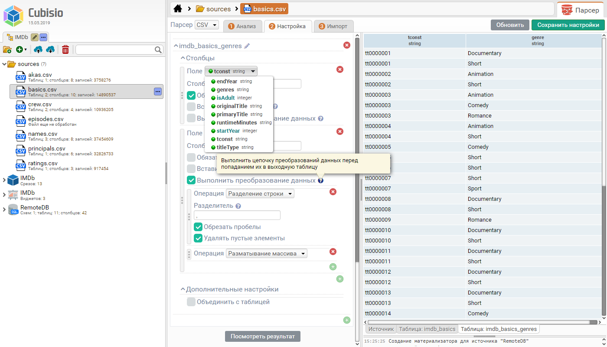The height and width of the screenshot is (347, 607).
Task: Check the first unchecked box under second 'Поле'
Action: [x=191, y=157]
